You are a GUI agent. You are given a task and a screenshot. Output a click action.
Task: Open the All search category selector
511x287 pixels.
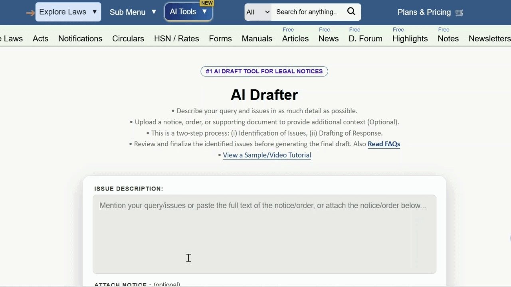click(x=258, y=12)
